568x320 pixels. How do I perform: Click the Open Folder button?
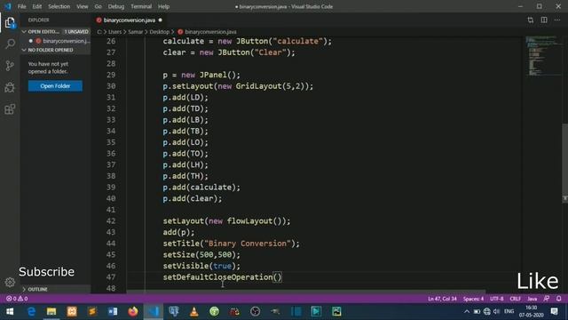55,86
